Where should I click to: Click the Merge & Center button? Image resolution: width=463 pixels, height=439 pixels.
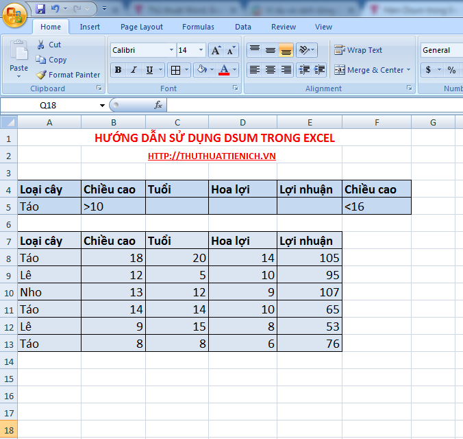click(371, 70)
